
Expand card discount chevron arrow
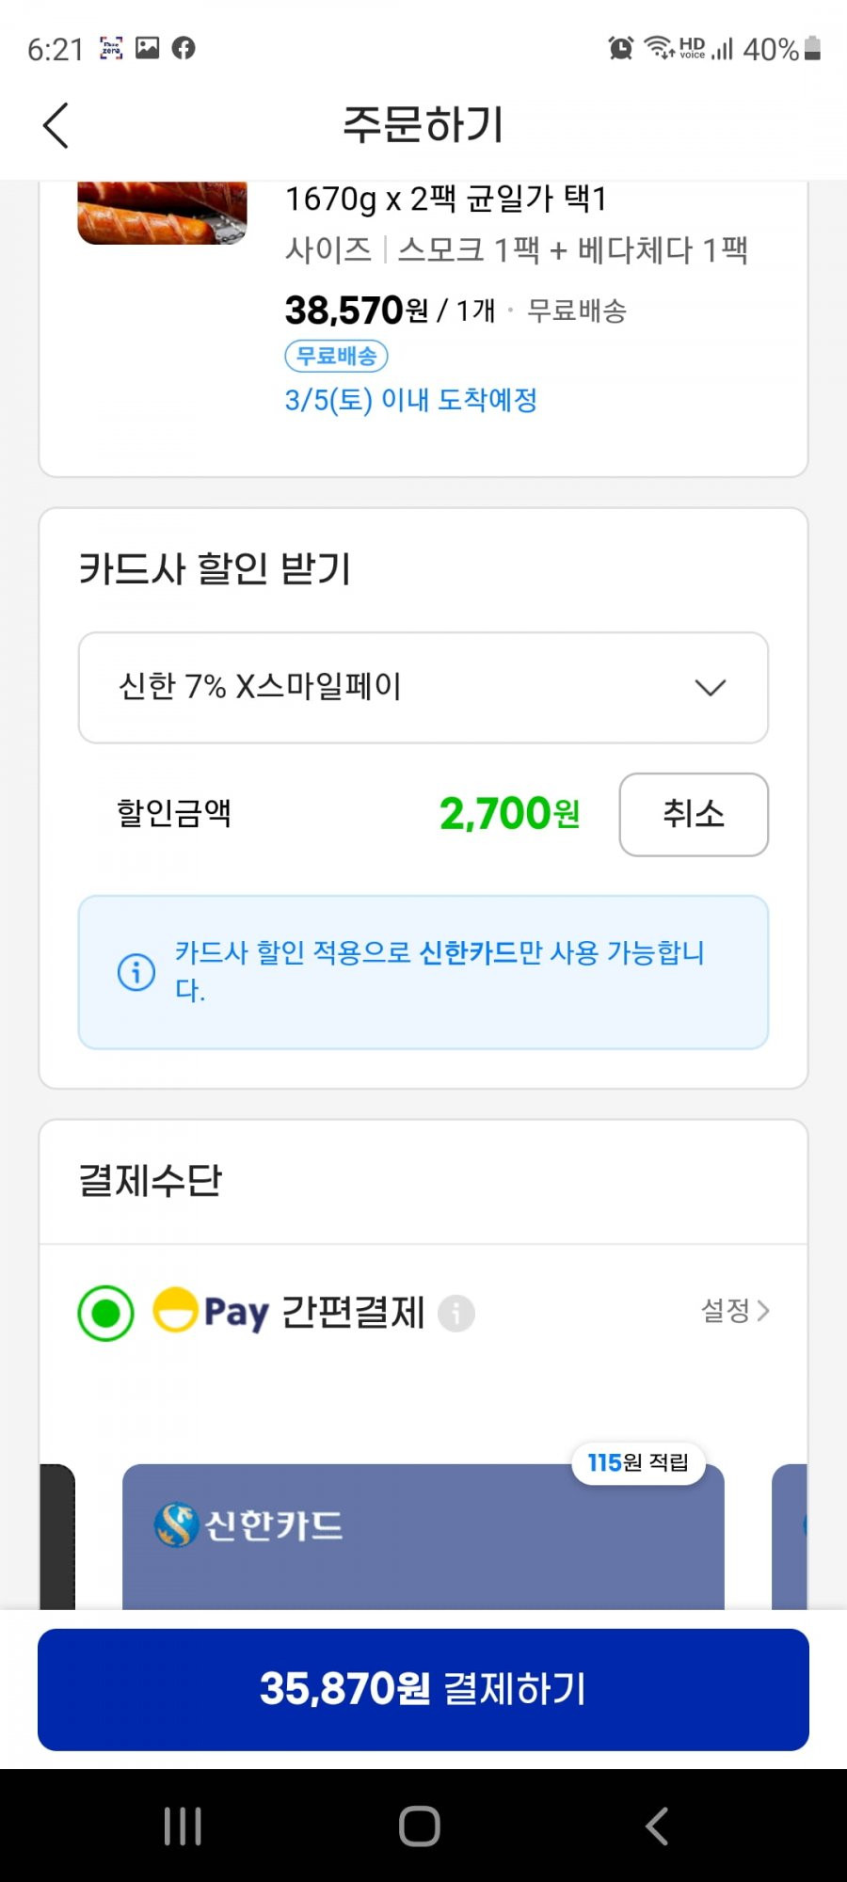[711, 688]
